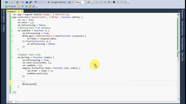Open the Toolbox side tab
The width and height of the screenshot is (186, 104).
(x=4, y=28)
